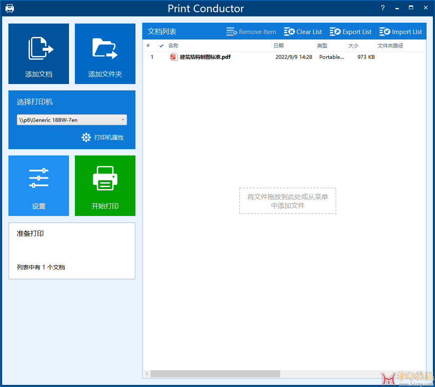The width and height of the screenshot is (435, 387).
Task: Open the printer selection dropdown
Action: point(72,120)
